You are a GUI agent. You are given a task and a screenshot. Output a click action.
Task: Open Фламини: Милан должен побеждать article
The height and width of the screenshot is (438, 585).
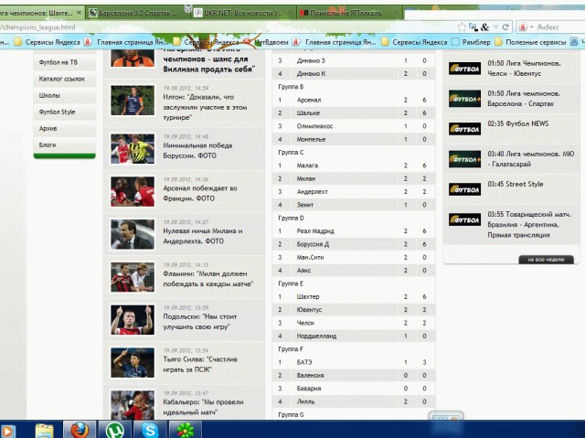(208, 279)
